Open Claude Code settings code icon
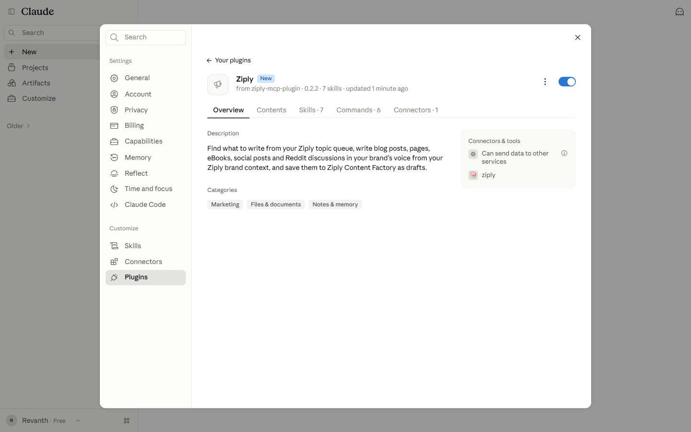Screen dimensions: 691x432 114,205
